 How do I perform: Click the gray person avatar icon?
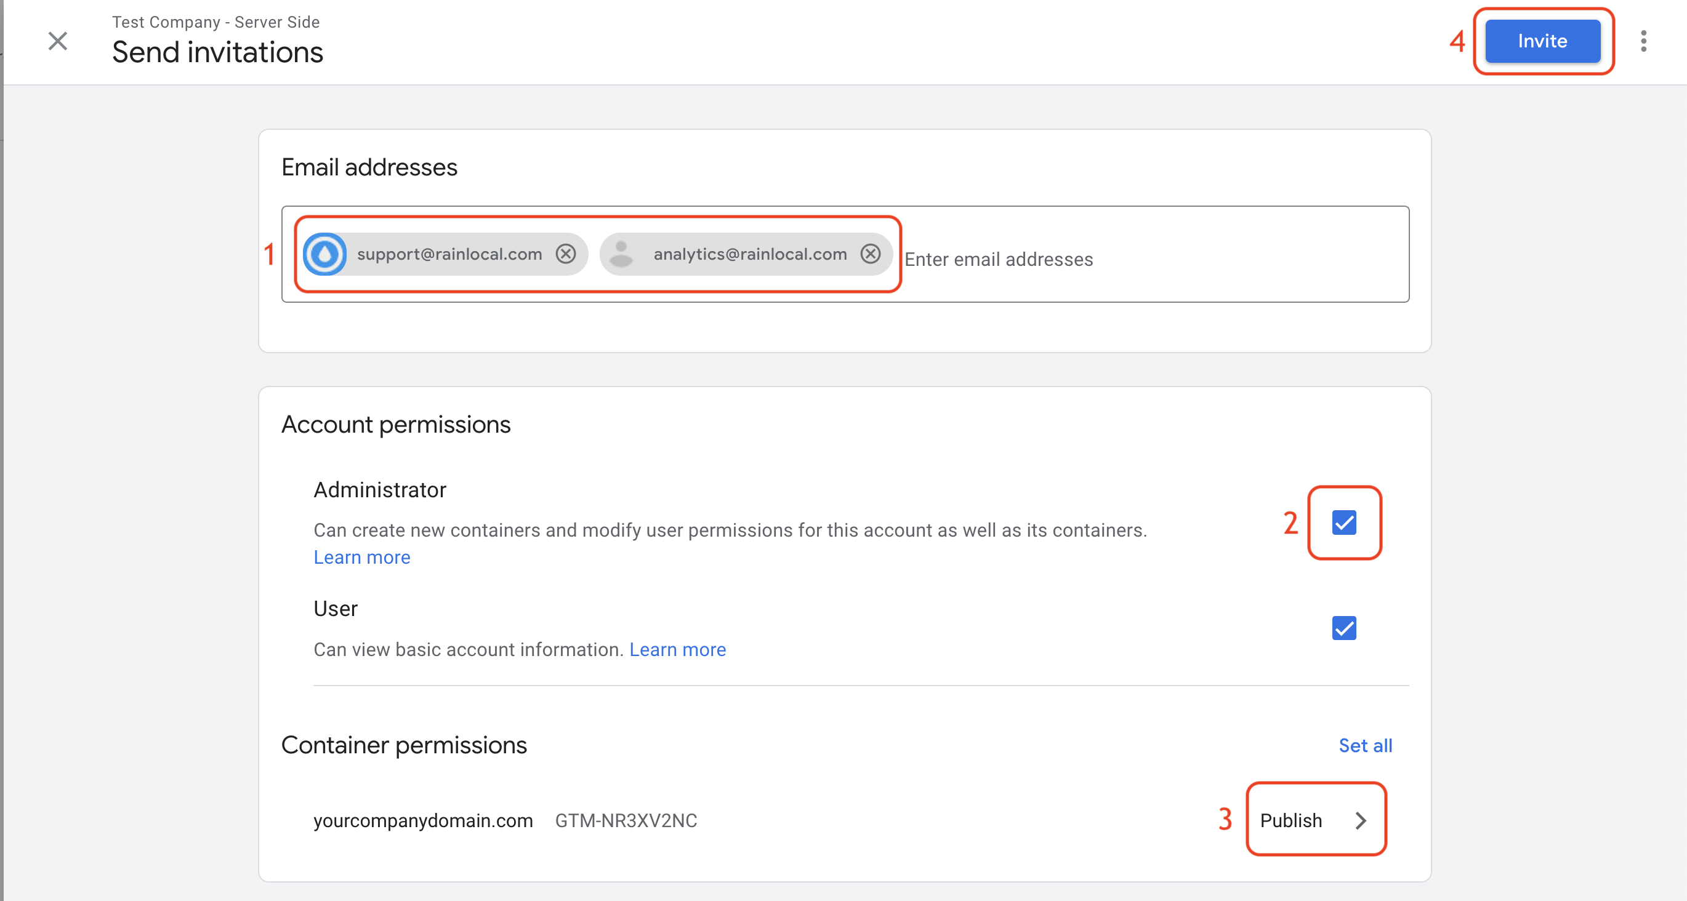(x=621, y=254)
